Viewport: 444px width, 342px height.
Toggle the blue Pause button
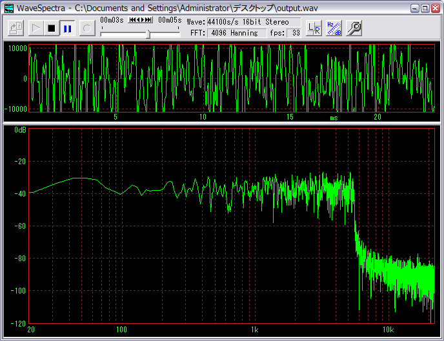click(x=67, y=28)
